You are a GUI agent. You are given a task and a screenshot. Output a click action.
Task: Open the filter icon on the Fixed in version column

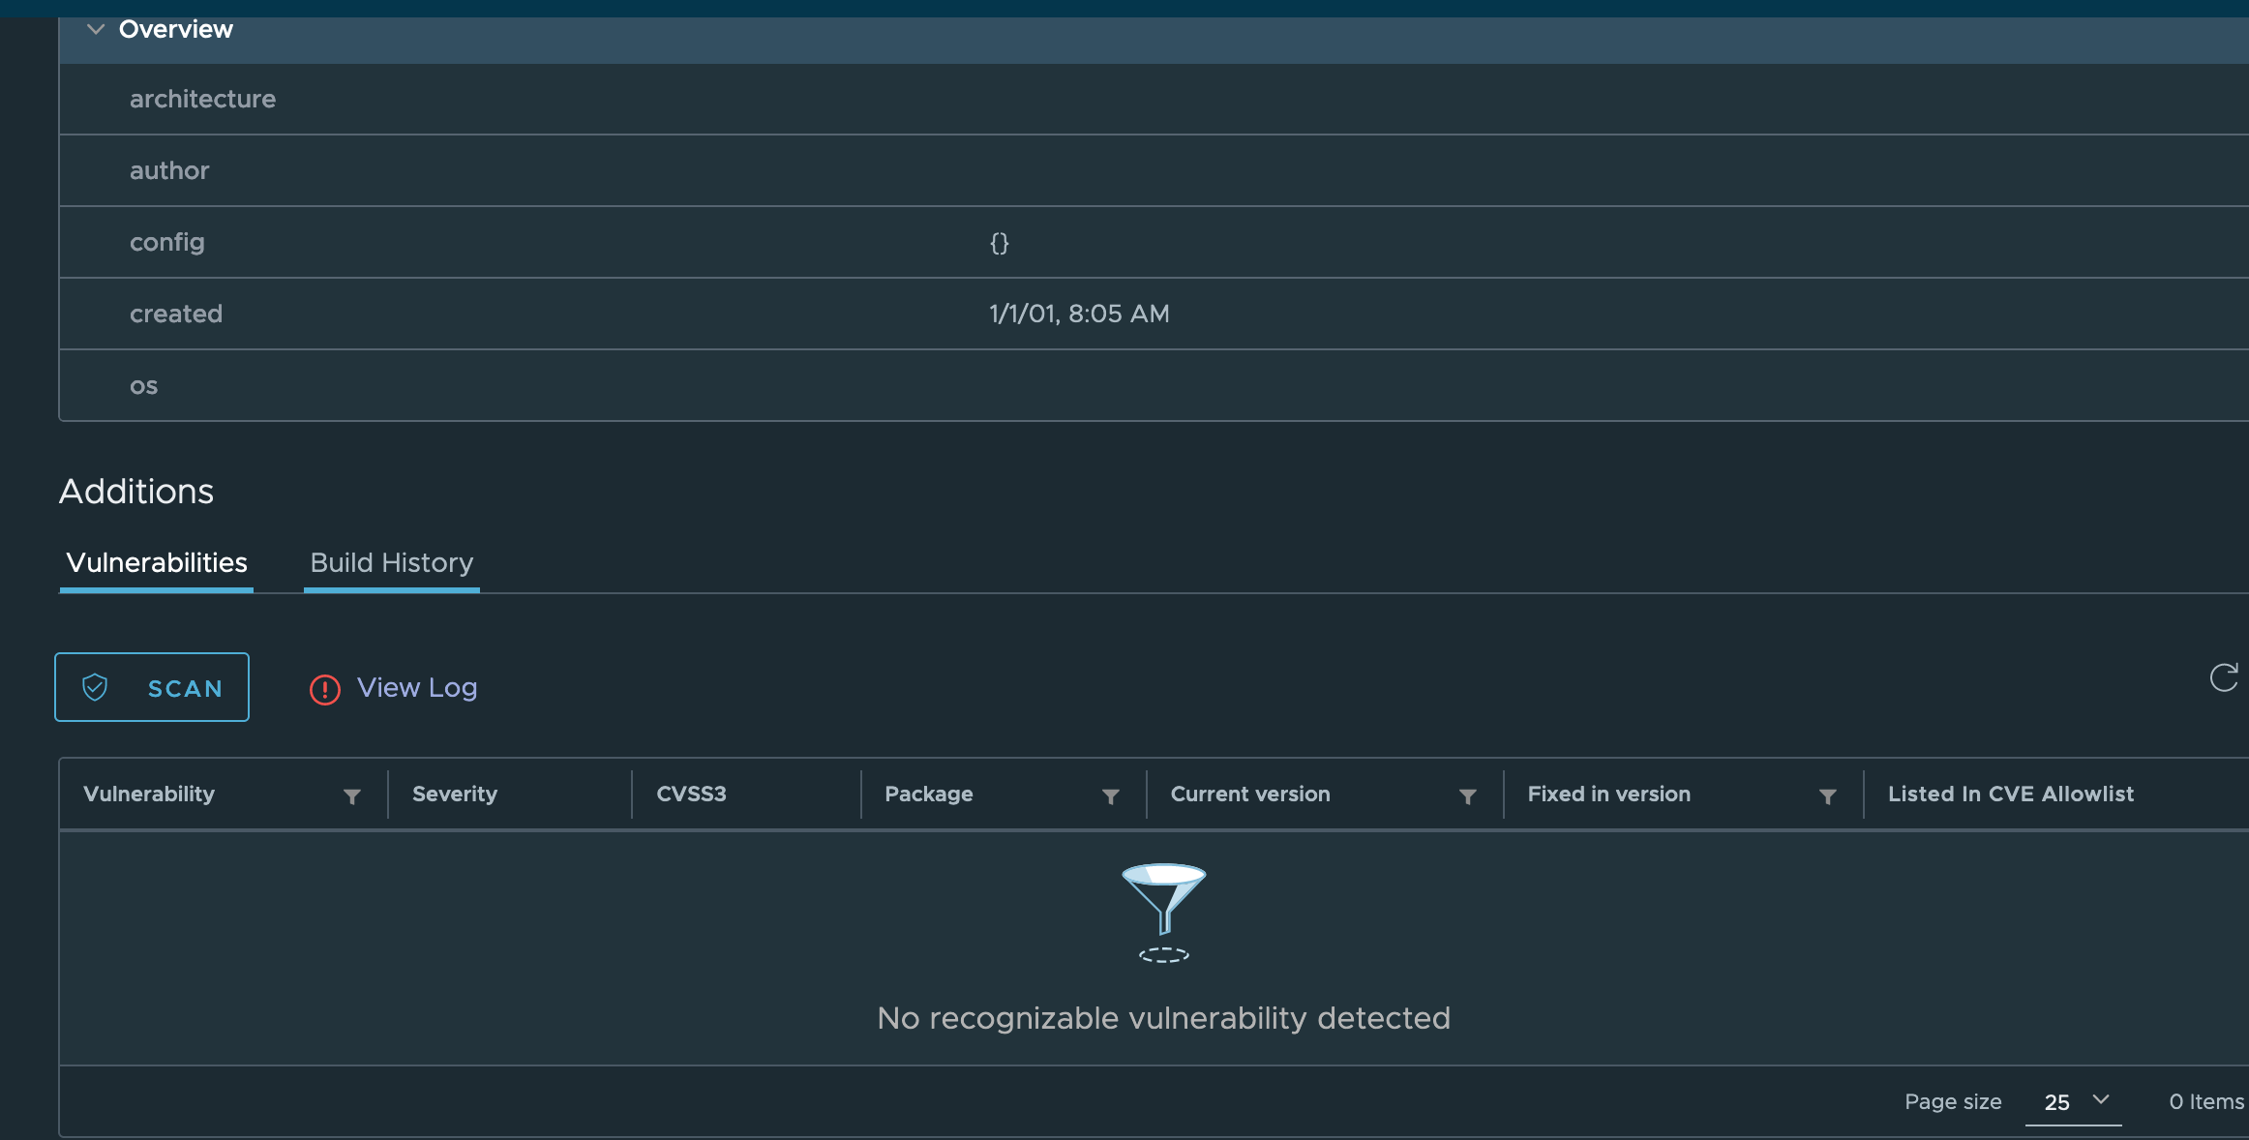1827,796
